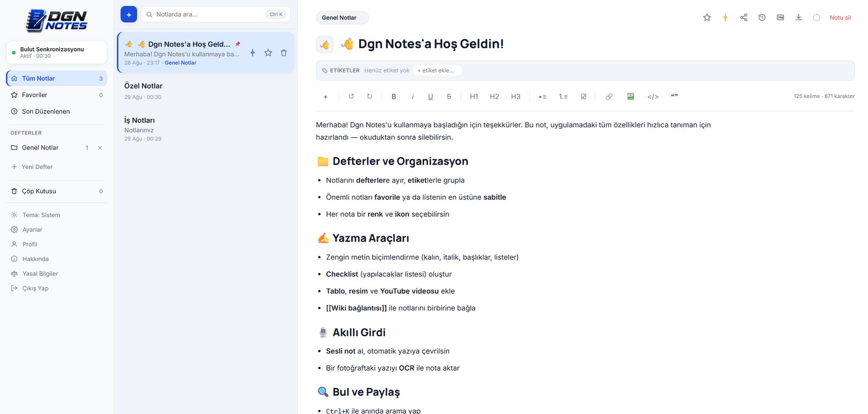
Task: Insert an image from the editor toolbar
Action: [630, 96]
